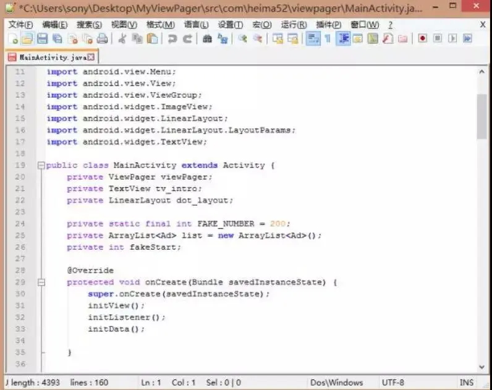Show the document map panel
This screenshot has height=390, width=492.
tap(373, 39)
